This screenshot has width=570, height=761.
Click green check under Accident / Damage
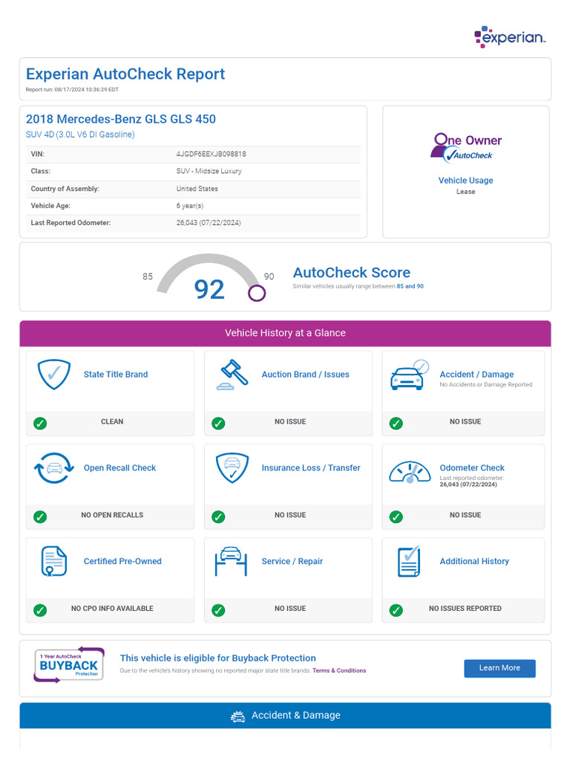click(x=396, y=423)
